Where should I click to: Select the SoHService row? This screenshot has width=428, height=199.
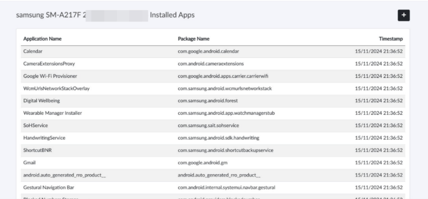[213, 125]
